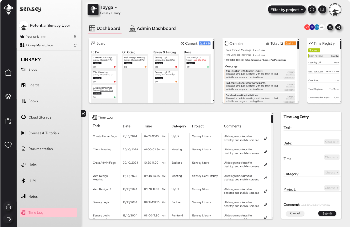350x227 pixels.
Task: Open the Category Choose dropdown
Action: click(332, 173)
